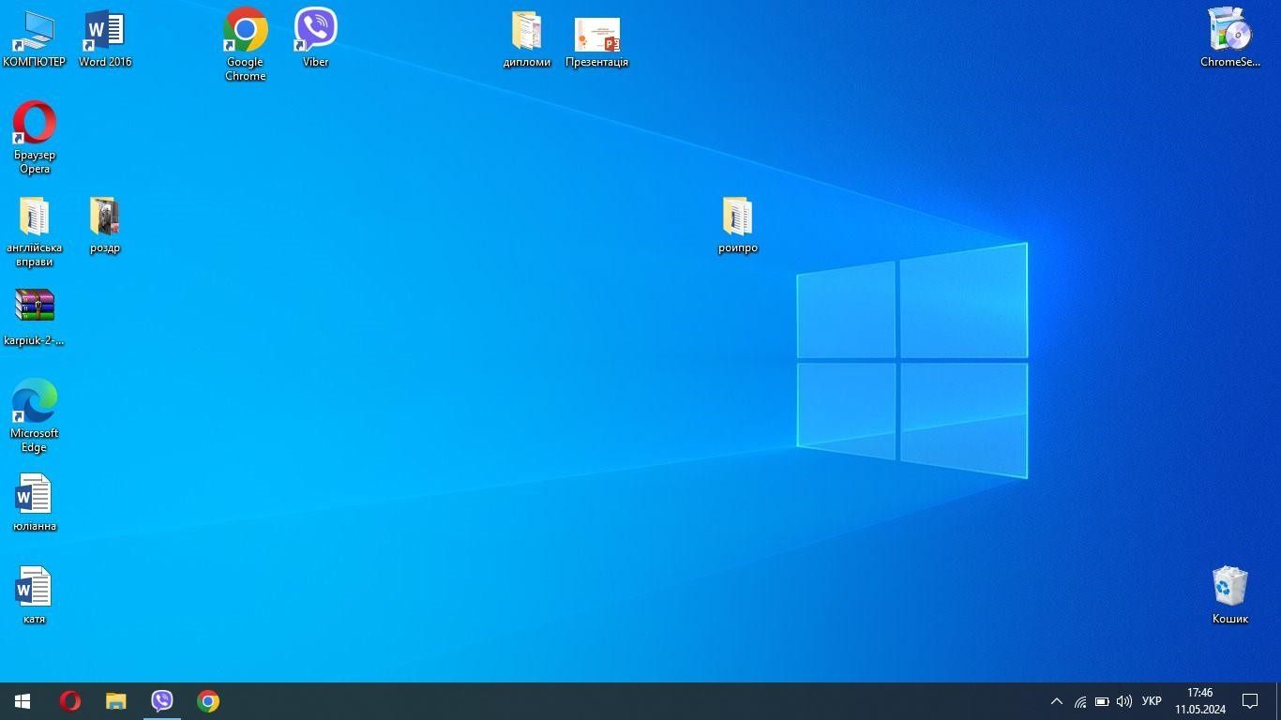Open the Wi-Fi network panel

coord(1080,701)
